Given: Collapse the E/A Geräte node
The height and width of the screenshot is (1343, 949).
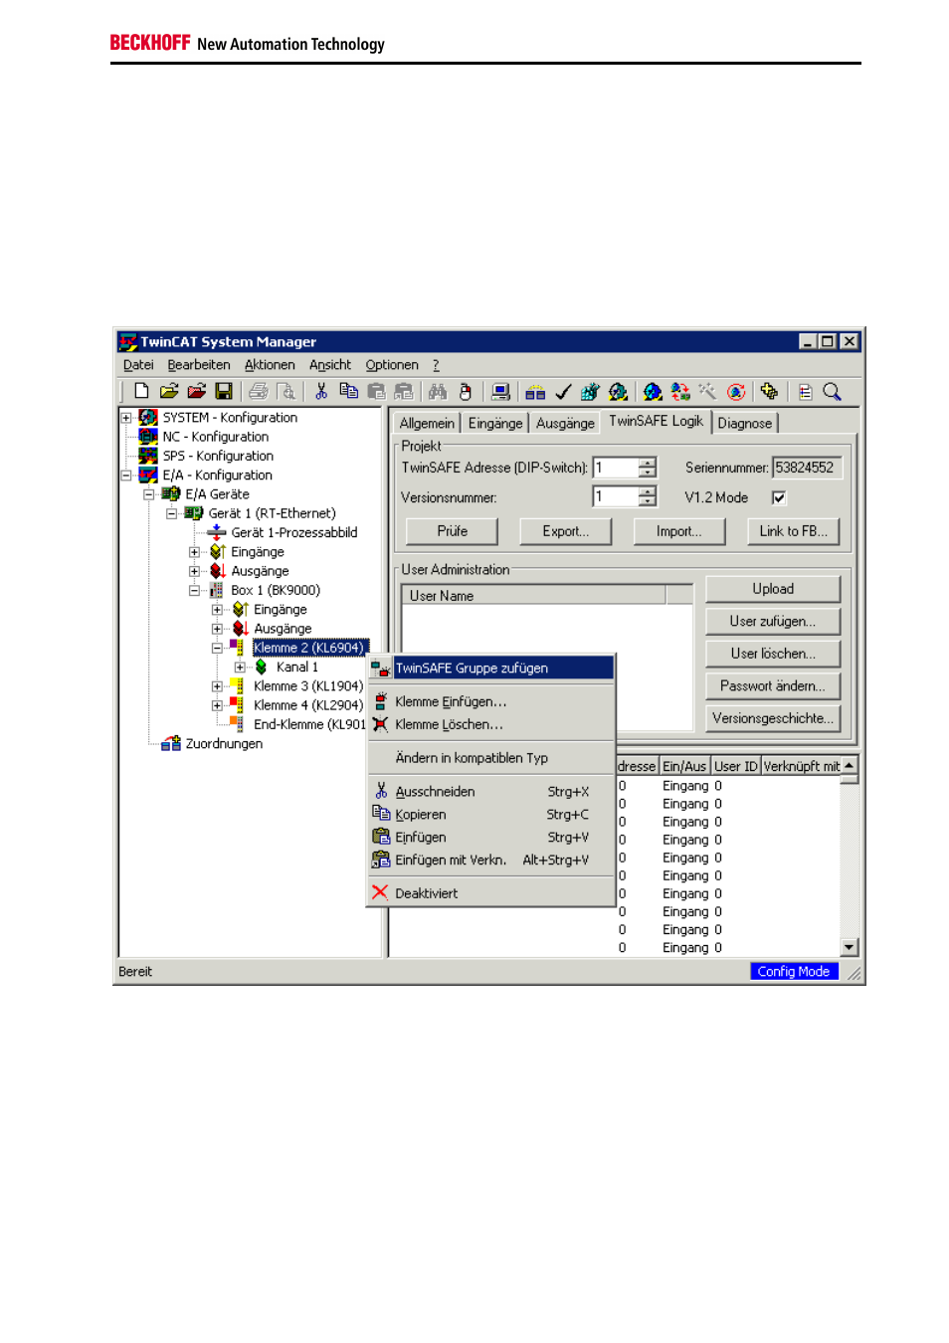Looking at the screenshot, I should click(148, 493).
